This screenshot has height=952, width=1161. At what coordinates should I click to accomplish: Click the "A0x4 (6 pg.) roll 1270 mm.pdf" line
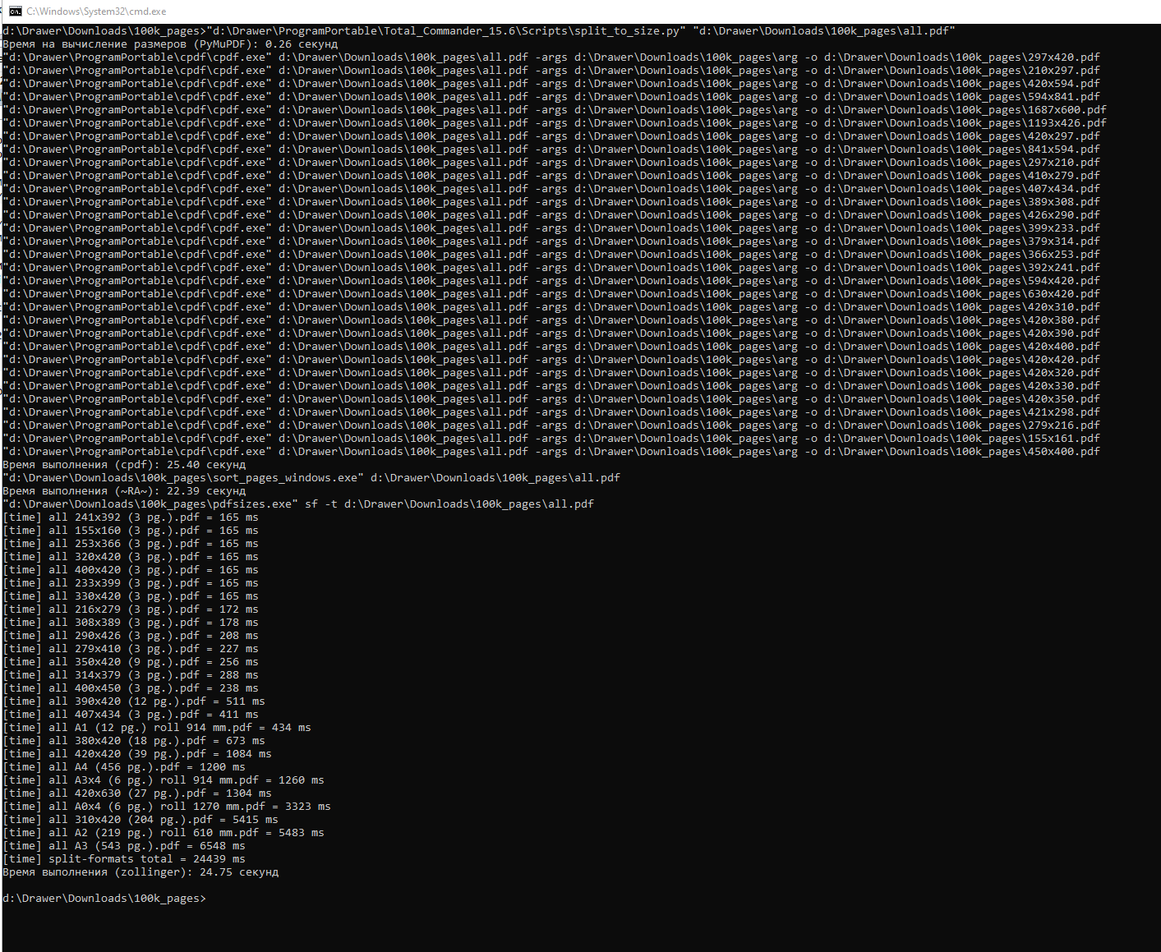[167, 807]
